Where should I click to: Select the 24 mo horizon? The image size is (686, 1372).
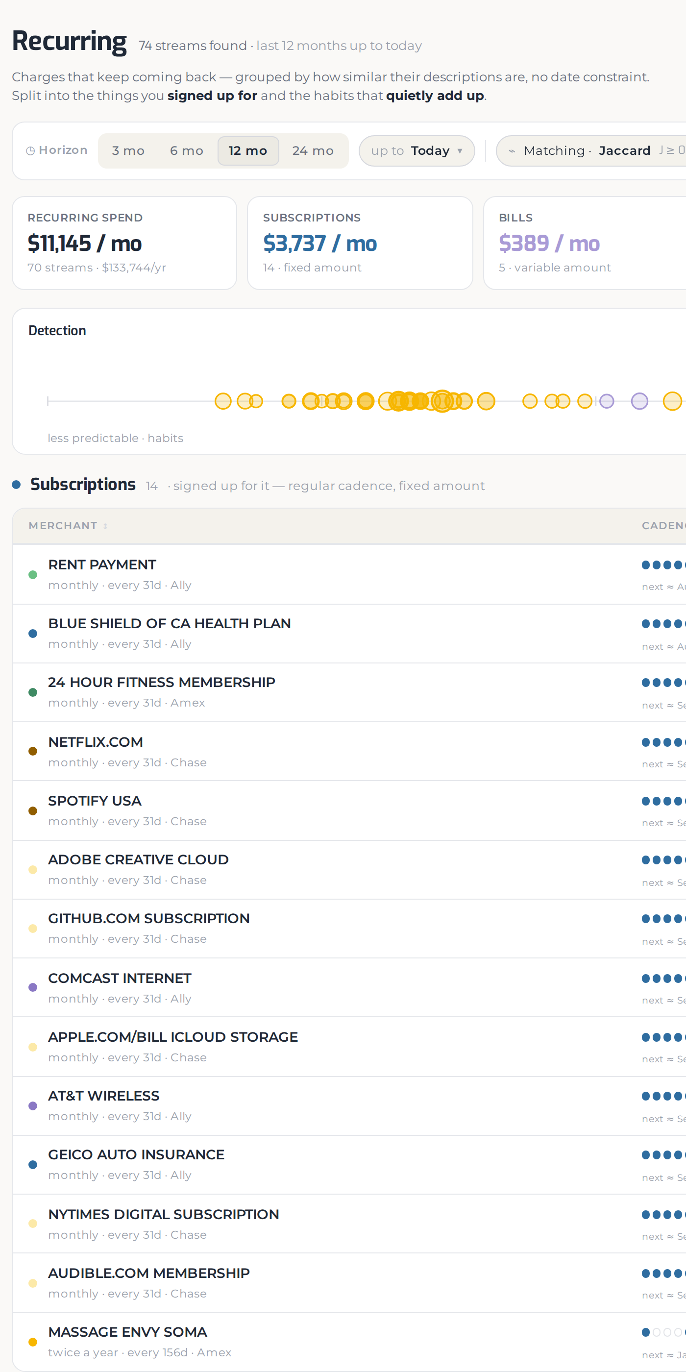(x=313, y=151)
